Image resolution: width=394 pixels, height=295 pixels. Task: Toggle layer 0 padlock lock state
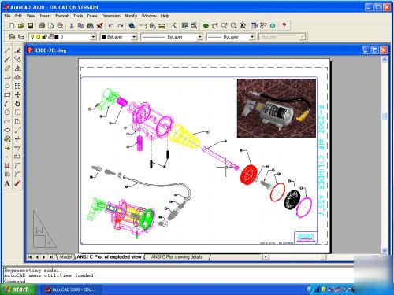pyautogui.click(x=44, y=37)
